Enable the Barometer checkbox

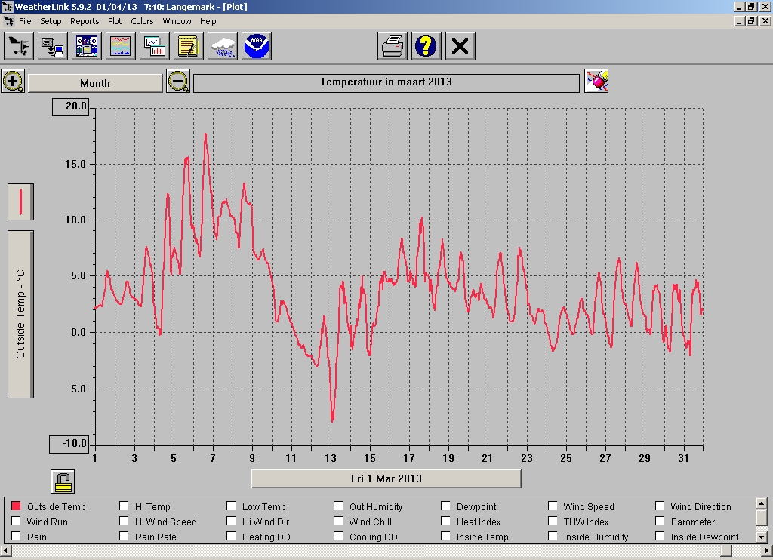(660, 521)
